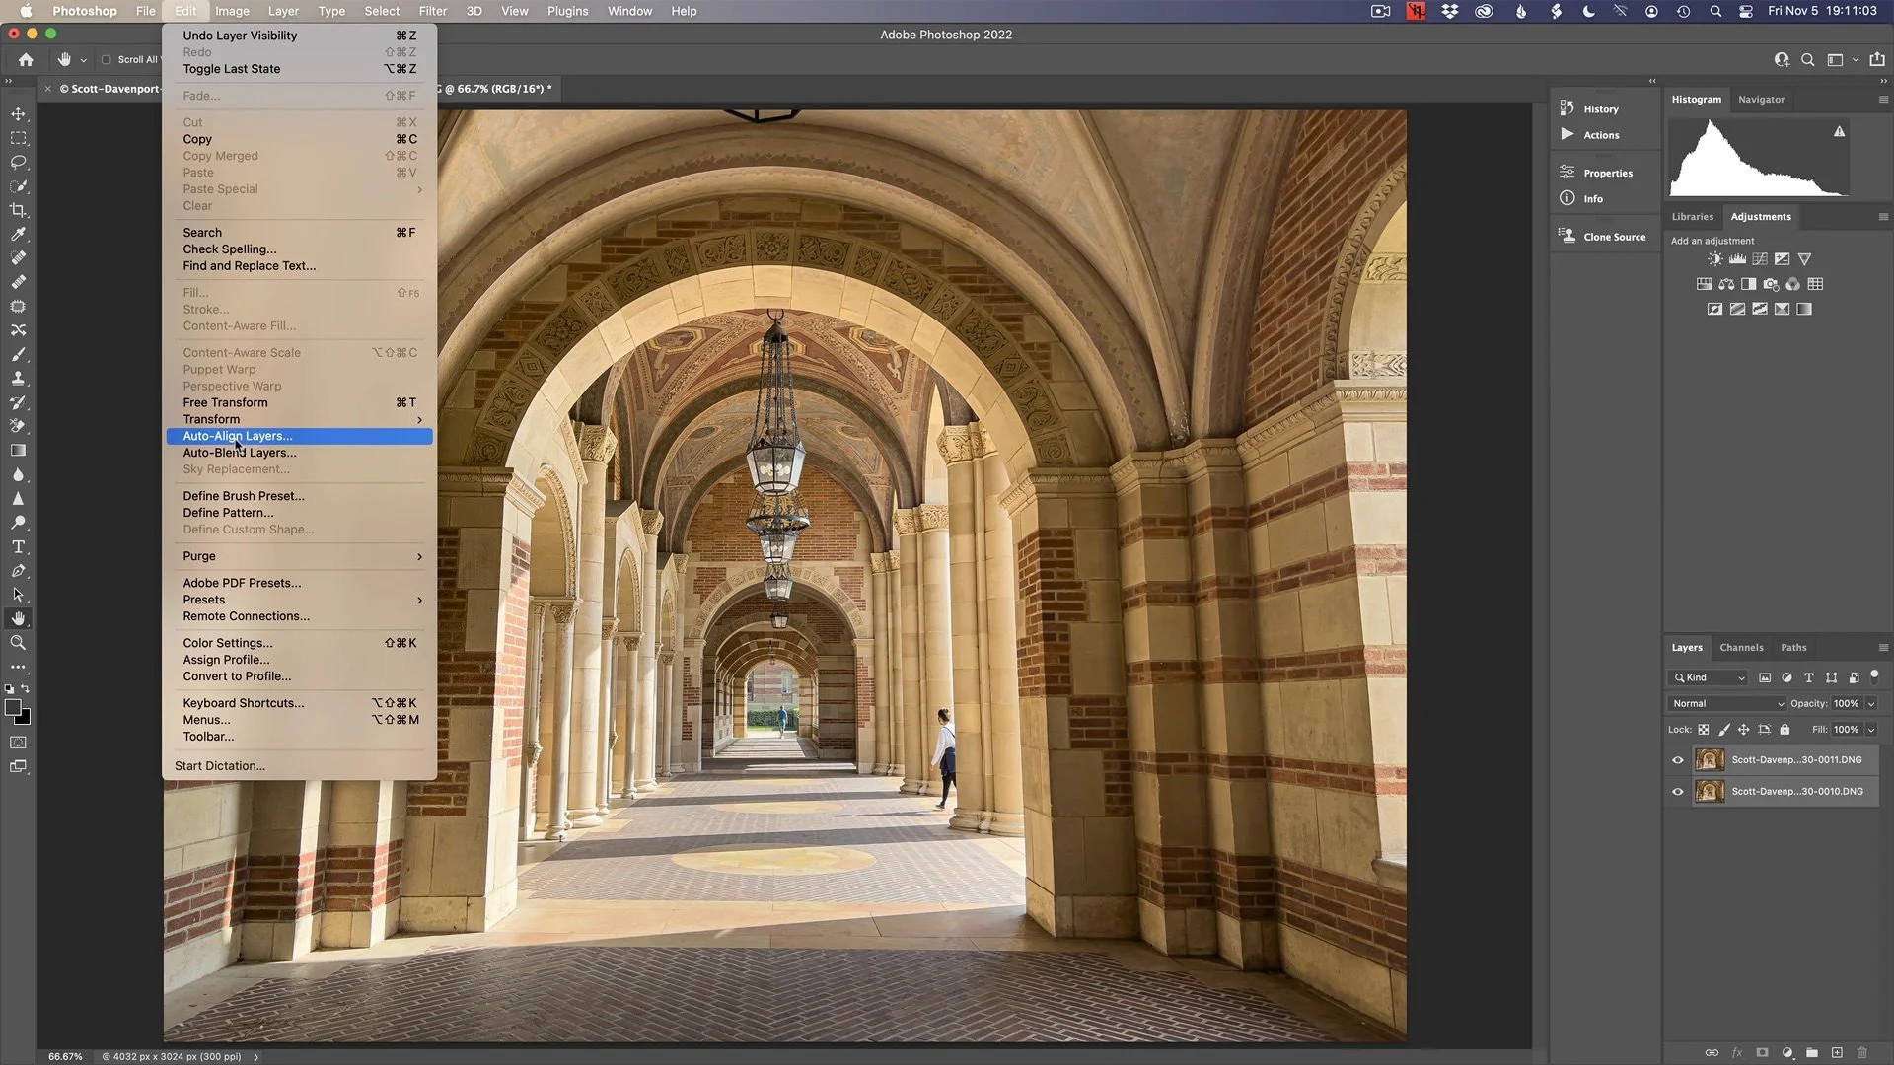Choose Auto-Align Layers in Edit menu

pos(237,435)
